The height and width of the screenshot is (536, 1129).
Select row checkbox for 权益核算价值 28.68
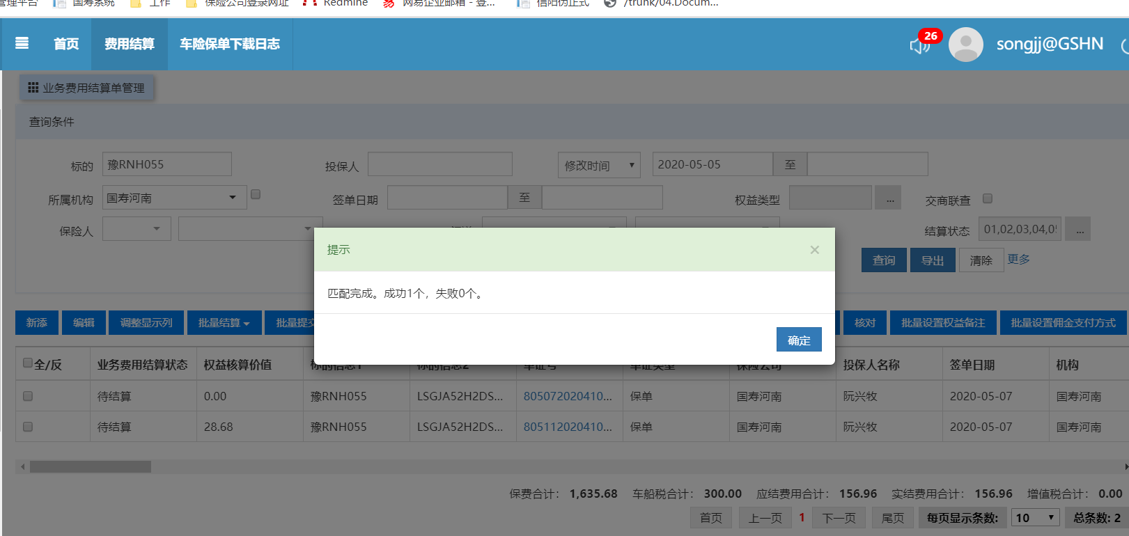click(x=28, y=427)
